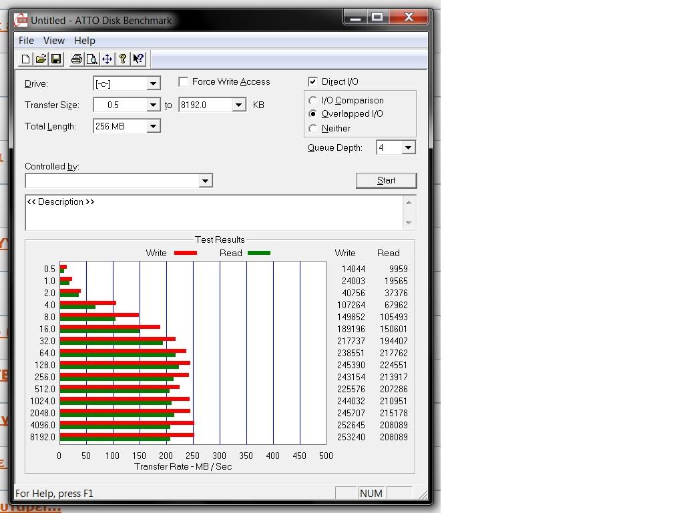Expand the Total Length dropdown
The height and width of the screenshot is (513, 673).
(x=154, y=127)
